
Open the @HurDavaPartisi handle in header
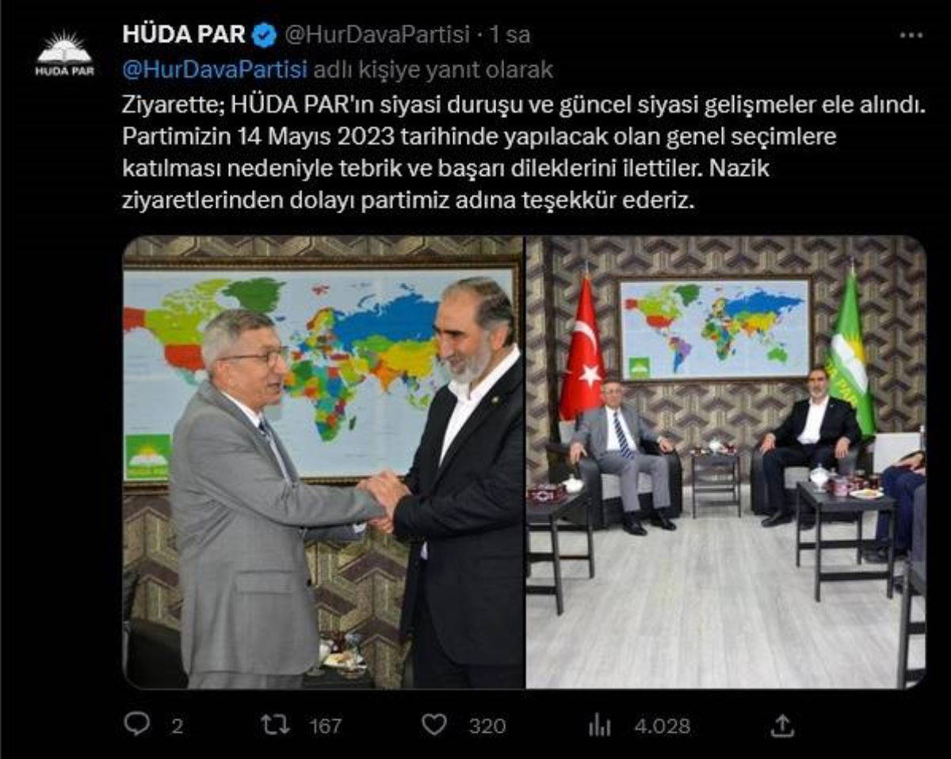coord(376,35)
